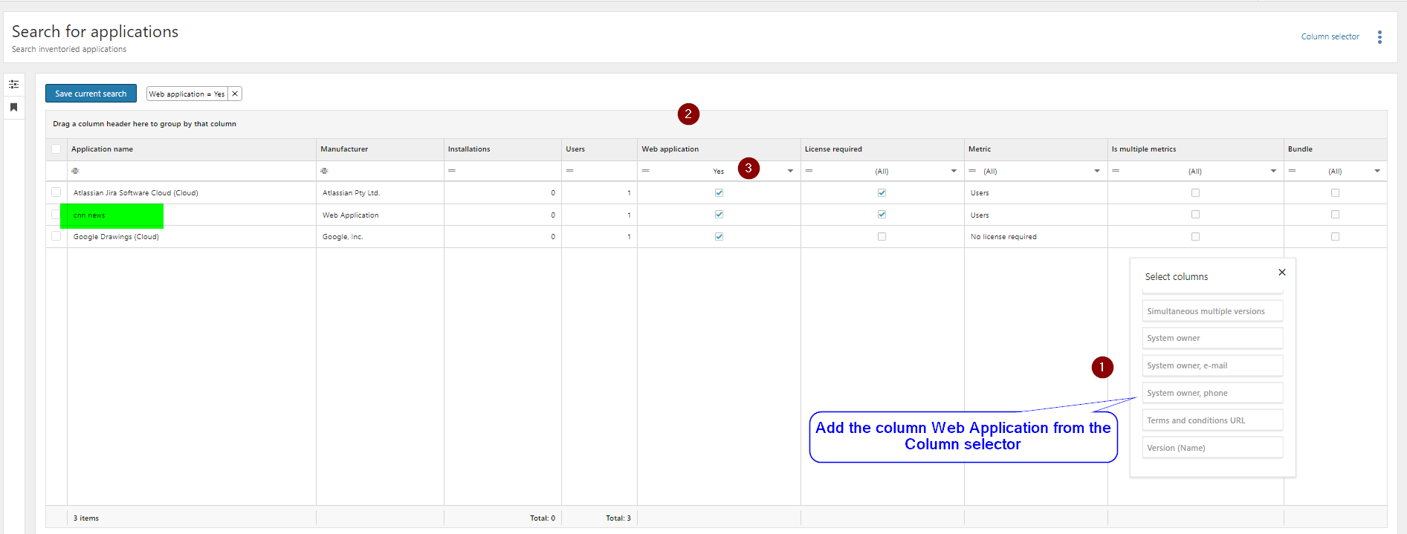Click Manufacturer filter operator icon
1407x534 pixels.
(324, 171)
